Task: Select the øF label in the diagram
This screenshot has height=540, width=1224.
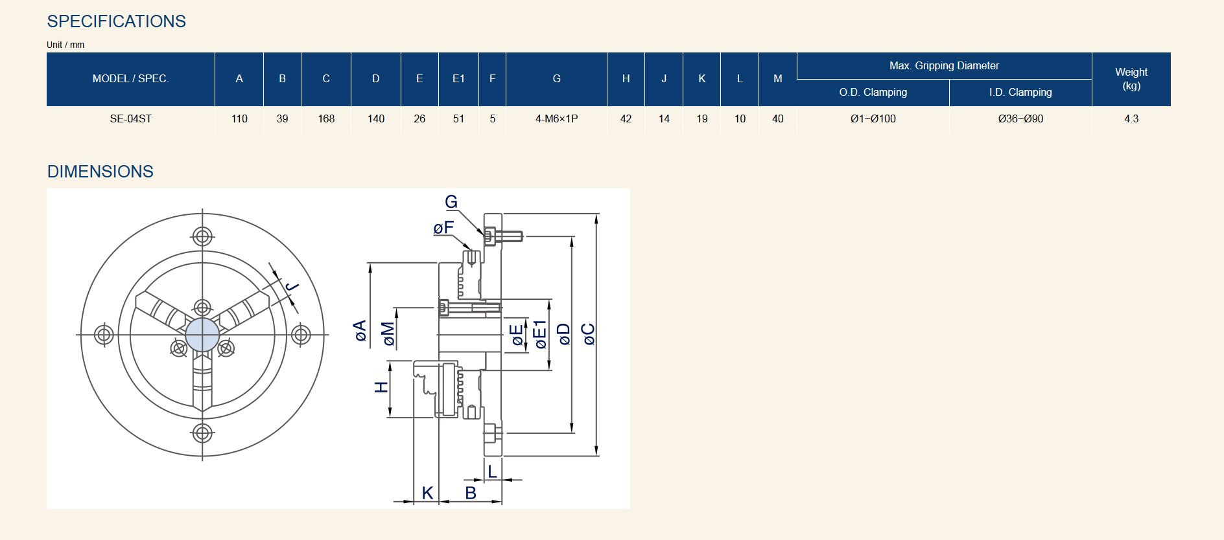Action: [x=443, y=228]
